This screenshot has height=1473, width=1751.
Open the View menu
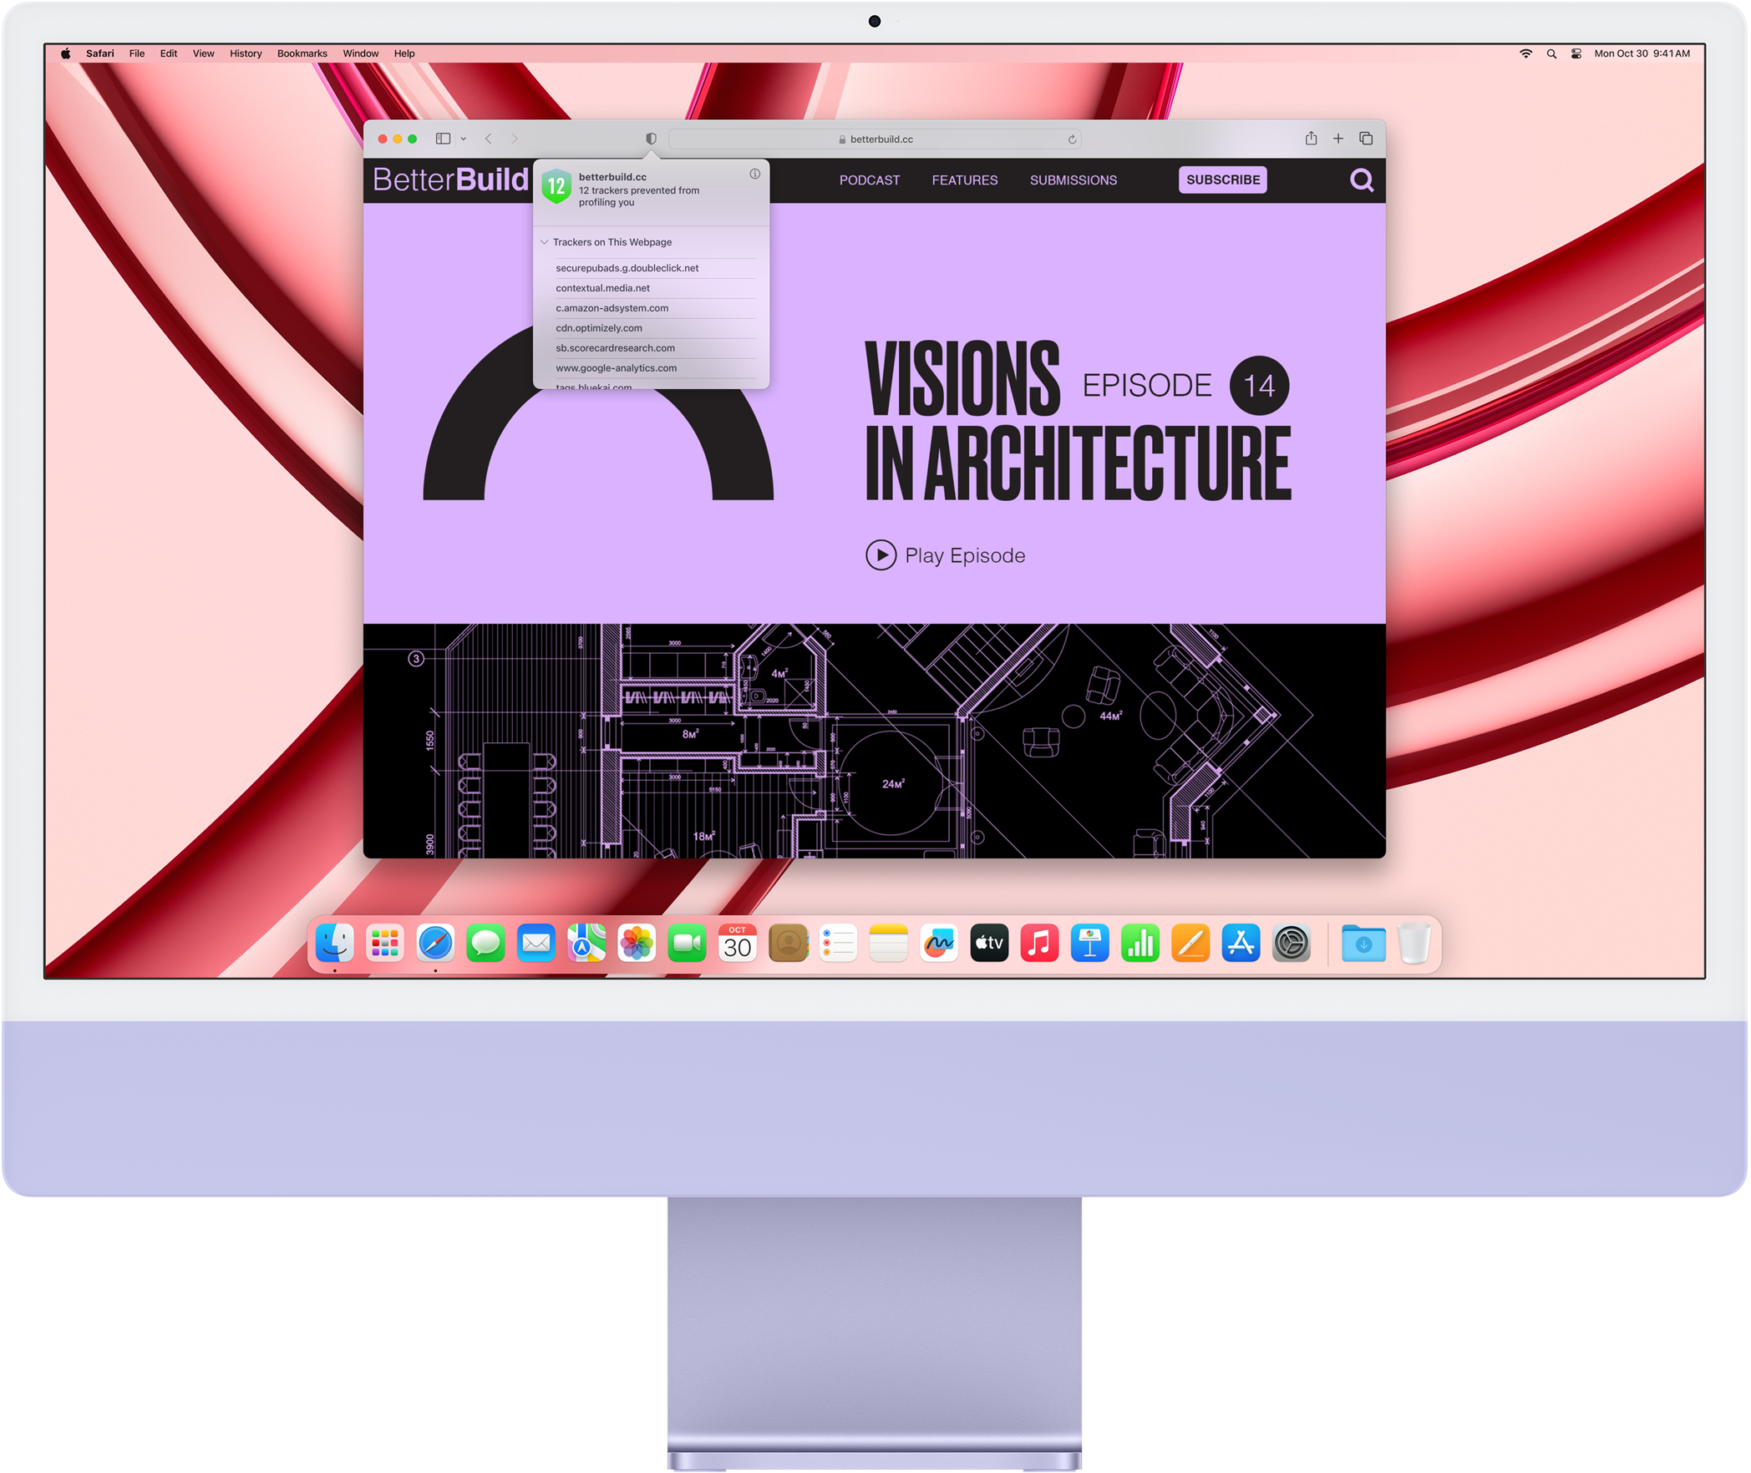tap(204, 53)
